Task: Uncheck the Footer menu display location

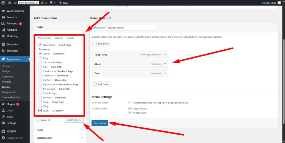Action: click(x=130, y=113)
